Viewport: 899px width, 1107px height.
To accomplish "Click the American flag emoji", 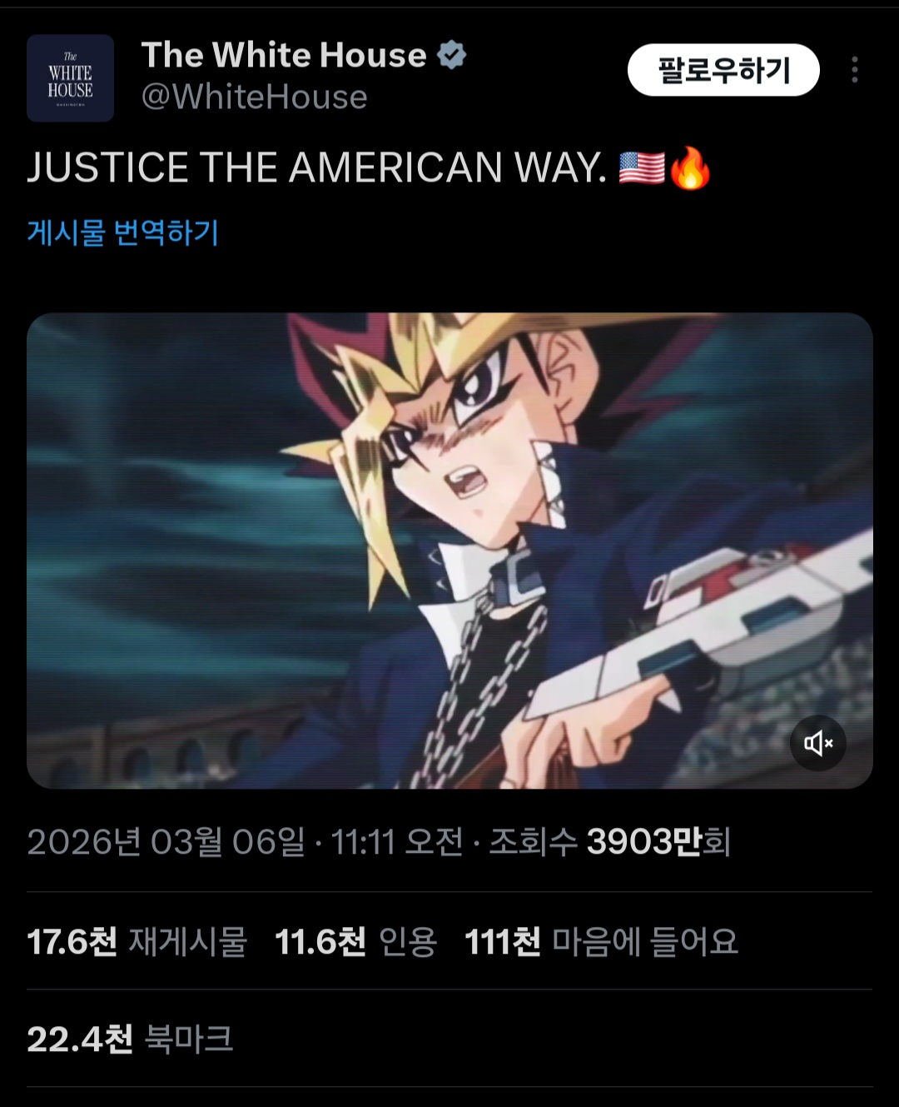I will [x=642, y=168].
